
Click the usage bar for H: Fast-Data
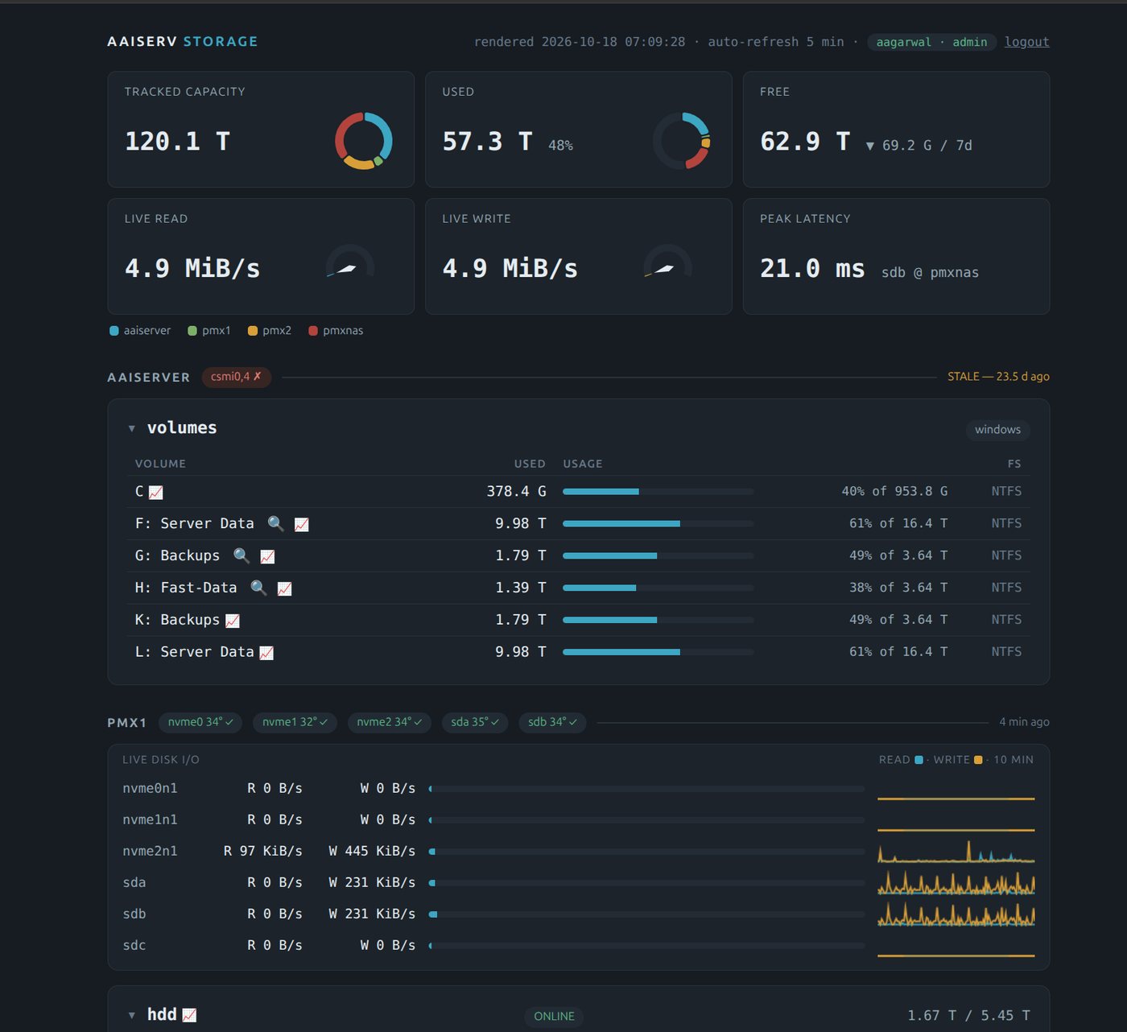[x=658, y=588]
